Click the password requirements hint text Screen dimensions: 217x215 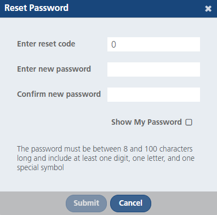point(106,158)
